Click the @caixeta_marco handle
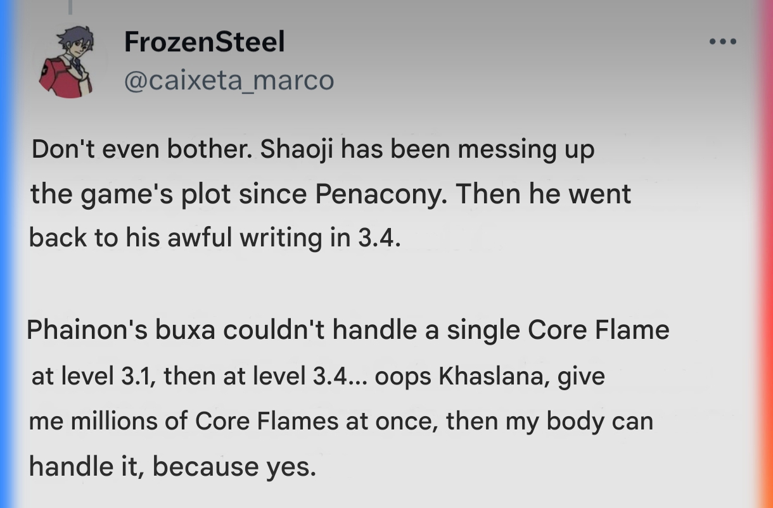The width and height of the screenshot is (773, 508). click(229, 80)
